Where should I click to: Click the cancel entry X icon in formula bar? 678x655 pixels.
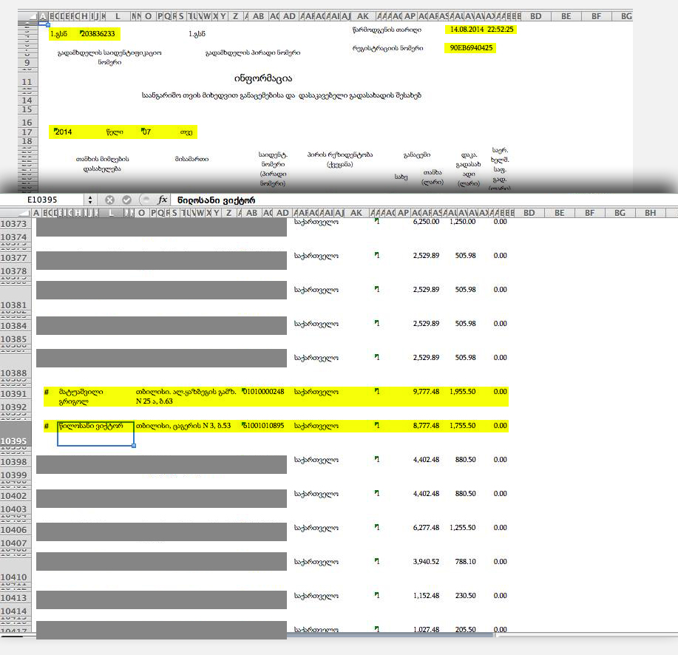(x=109, y=200)
